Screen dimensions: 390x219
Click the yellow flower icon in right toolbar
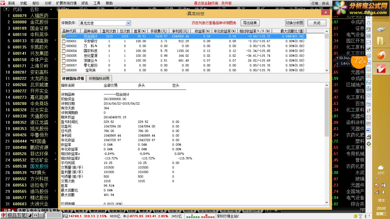tap(369, 143)
